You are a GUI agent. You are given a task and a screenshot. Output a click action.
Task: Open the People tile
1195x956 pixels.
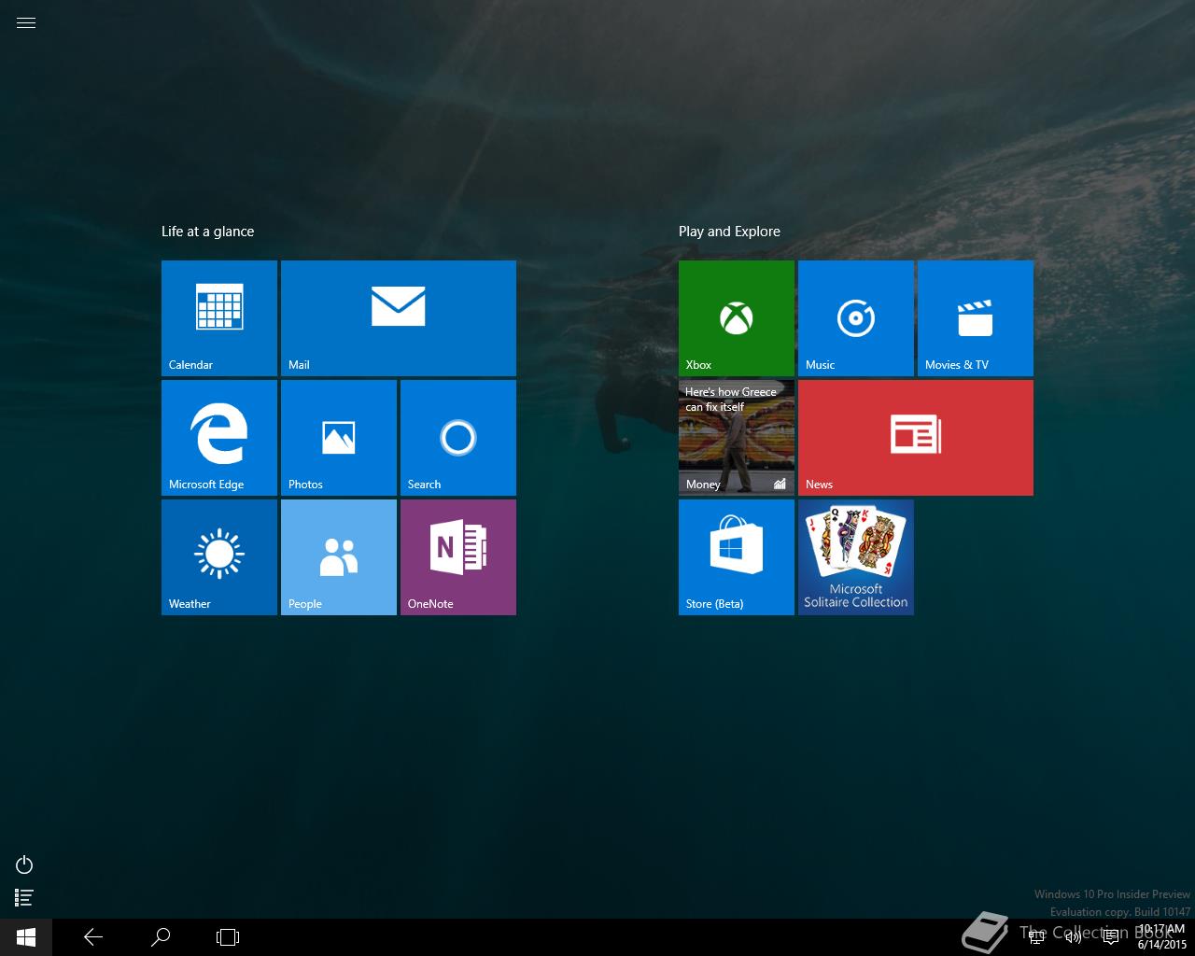coord(339,557)
